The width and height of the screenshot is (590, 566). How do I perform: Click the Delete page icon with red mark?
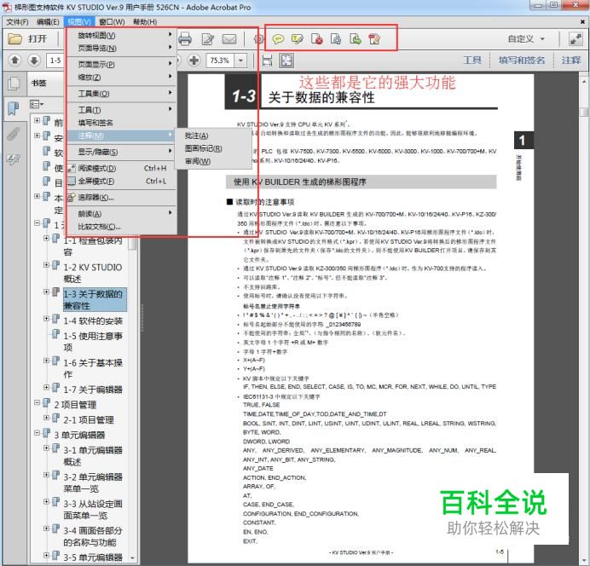(317, 38)
